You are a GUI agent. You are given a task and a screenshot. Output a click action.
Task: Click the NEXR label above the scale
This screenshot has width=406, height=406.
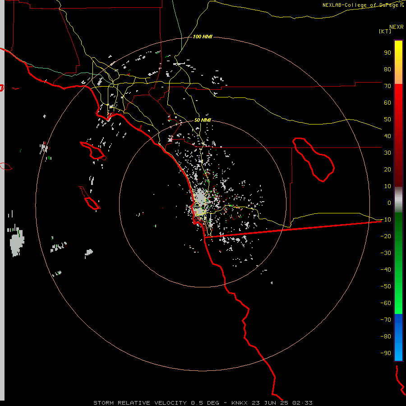[396, 27]
